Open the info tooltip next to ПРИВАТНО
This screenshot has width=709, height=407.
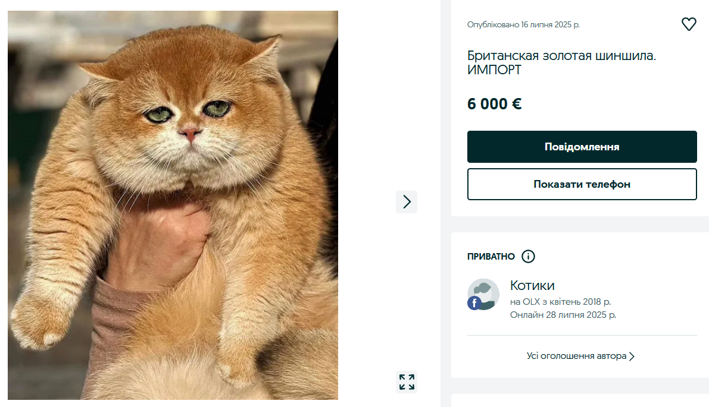pos(528,256)
